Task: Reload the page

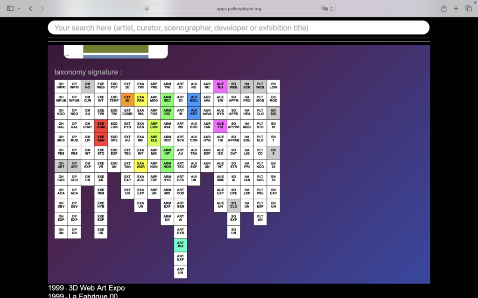Action: click(332, 8)
